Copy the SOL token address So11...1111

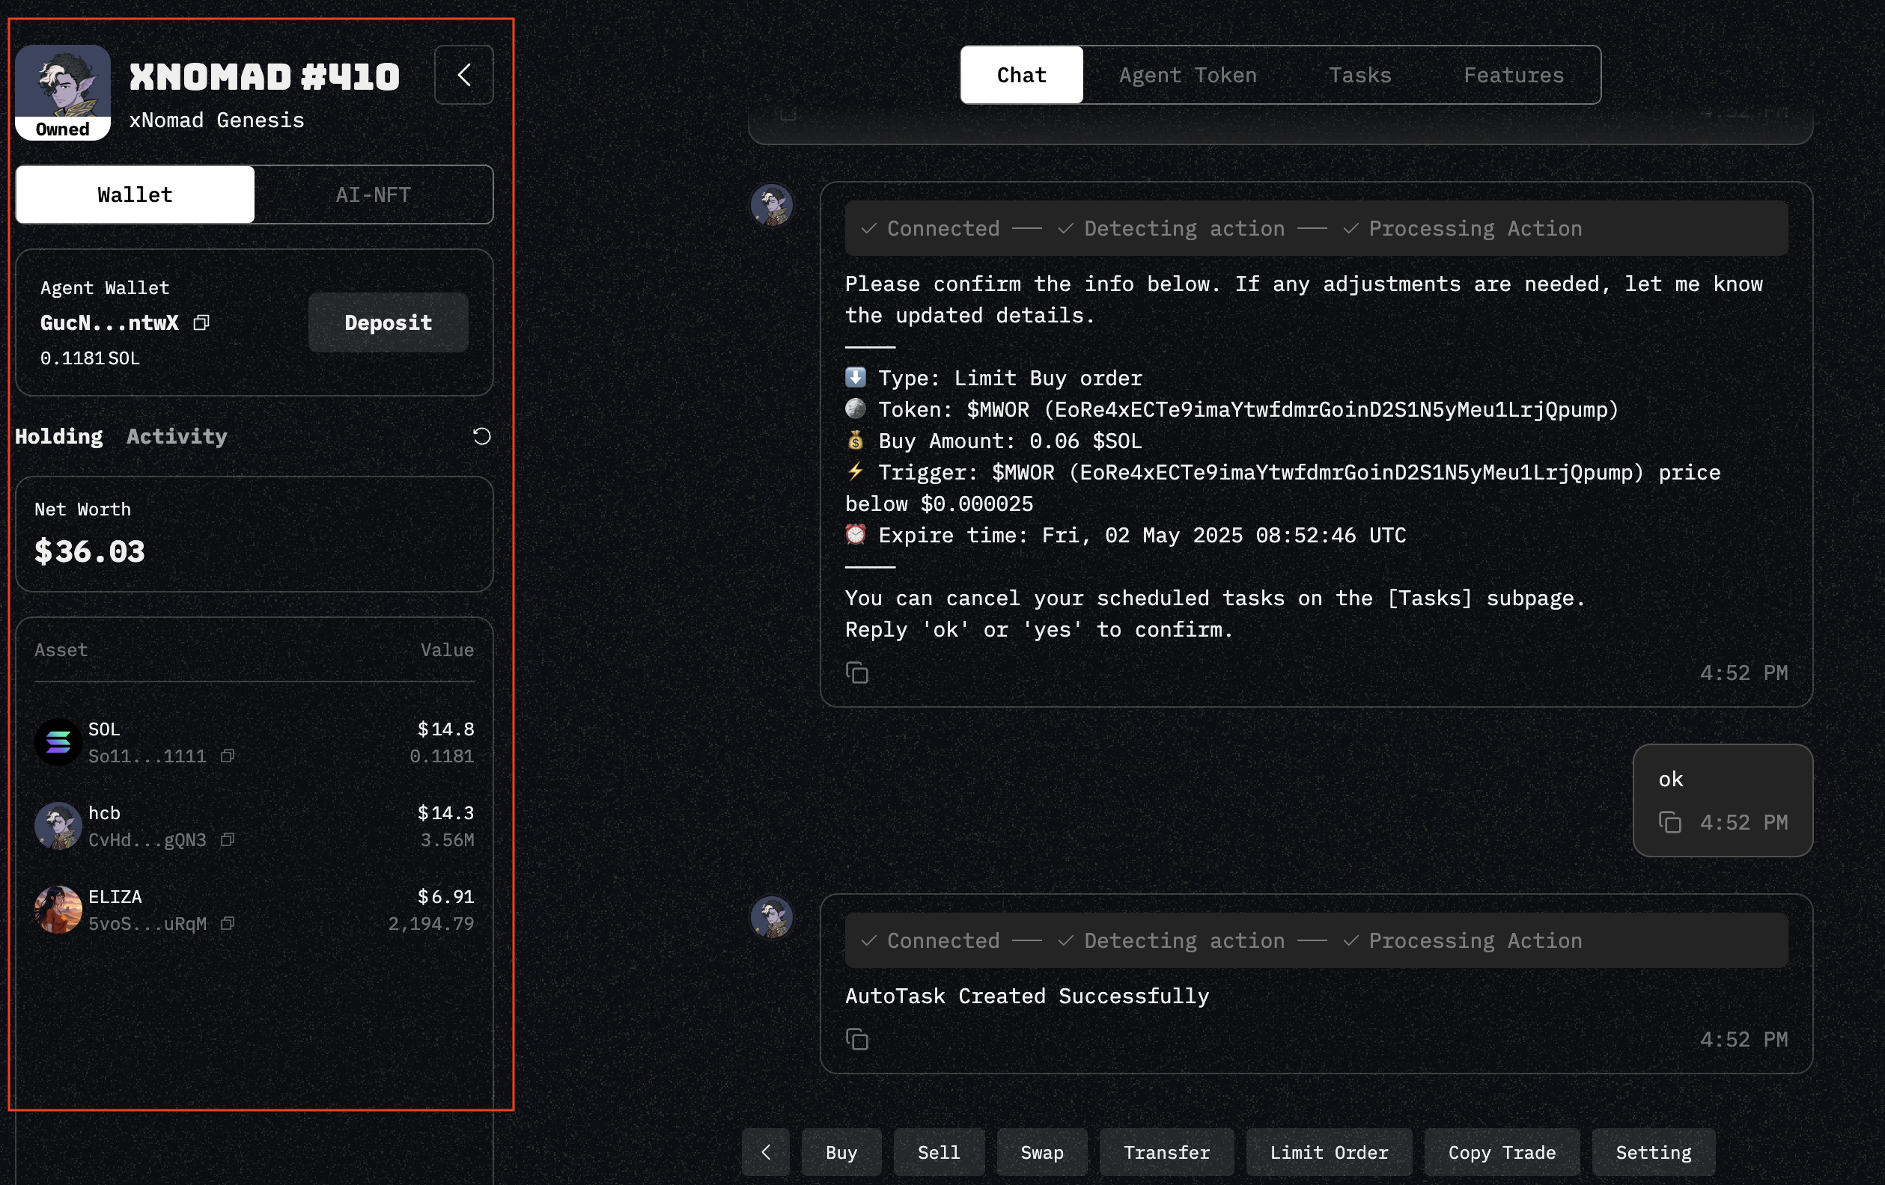pyautogui.click(x=227, y=756)
